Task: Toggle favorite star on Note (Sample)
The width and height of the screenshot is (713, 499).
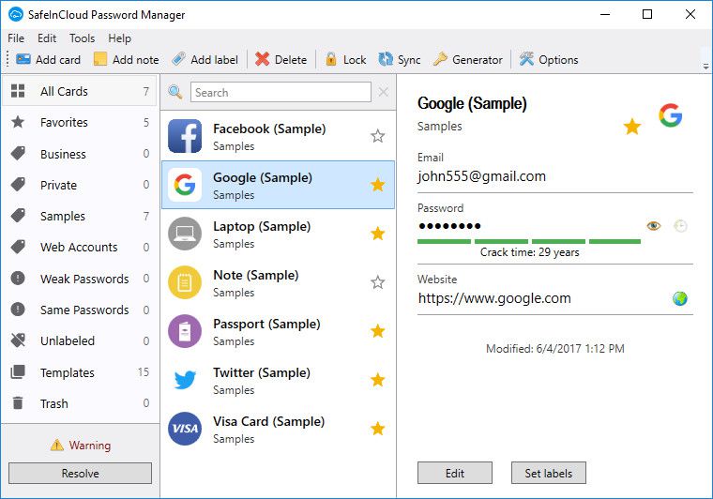Action: tap(378, 282)
